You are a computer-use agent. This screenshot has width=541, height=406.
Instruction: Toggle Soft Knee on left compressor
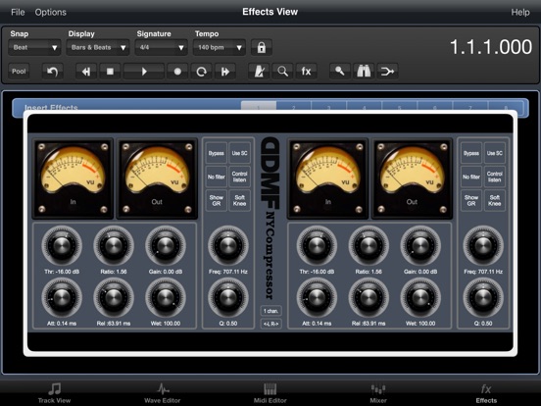pos(239,200)
